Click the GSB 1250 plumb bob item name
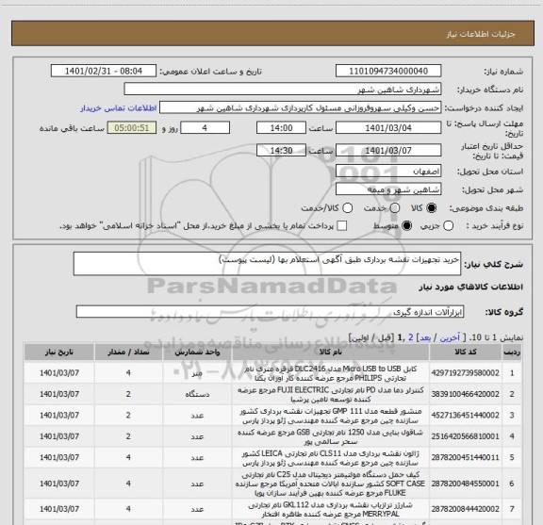The image size is (543, 525). [x=331, y=436]
